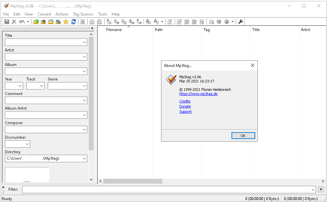The image size is (327, 202).
Task: Open the mp3tag.de website link
Action: pos(198,94)
